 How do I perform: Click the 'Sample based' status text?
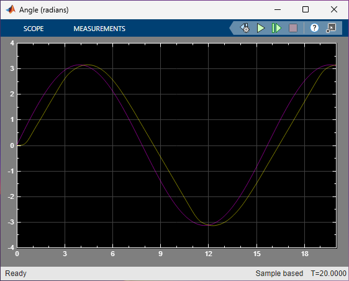(x=279, y=273)
